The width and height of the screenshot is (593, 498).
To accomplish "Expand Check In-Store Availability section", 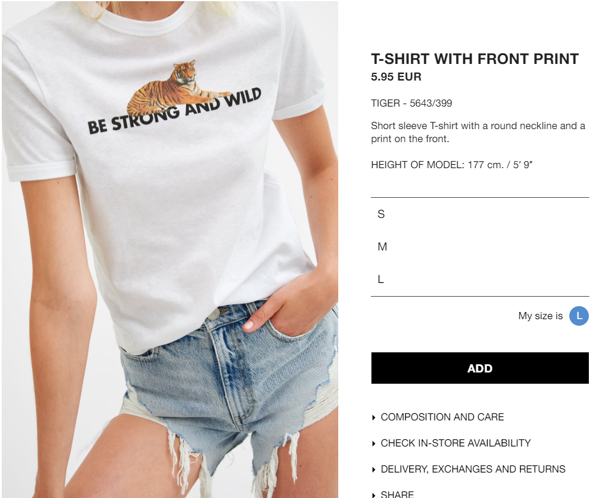I will click(x=456, y=443).
